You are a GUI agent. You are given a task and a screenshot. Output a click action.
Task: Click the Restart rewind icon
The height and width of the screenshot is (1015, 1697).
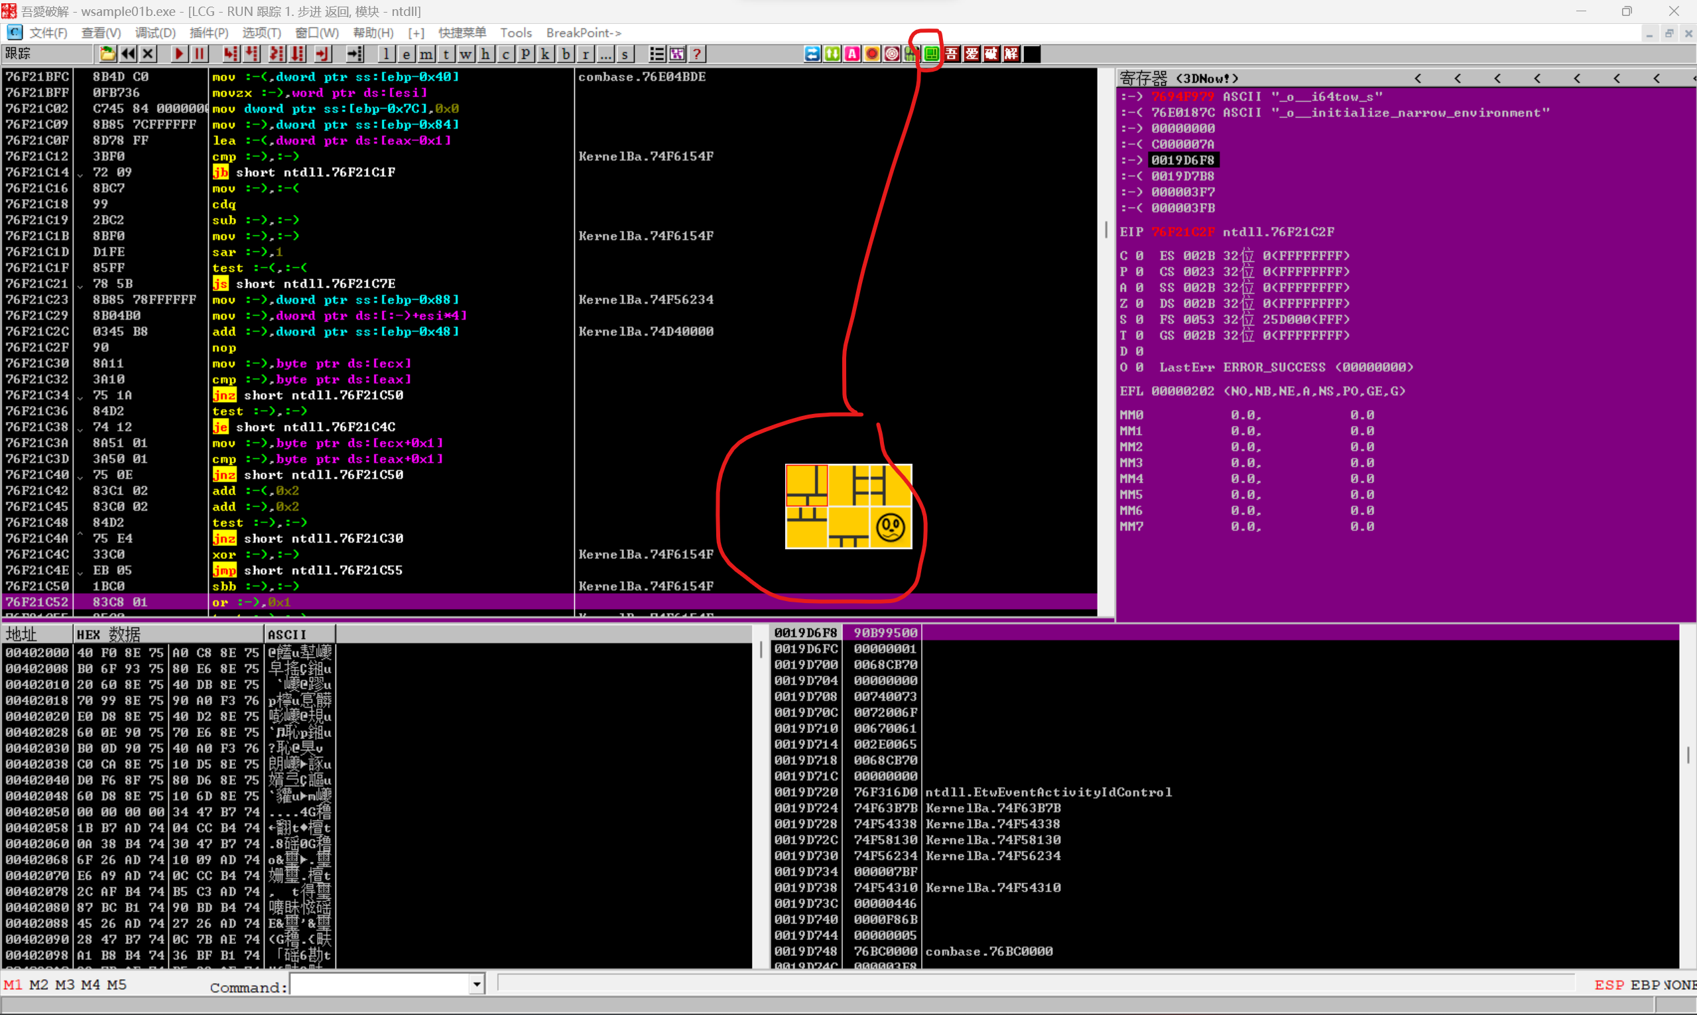(128, 54)
